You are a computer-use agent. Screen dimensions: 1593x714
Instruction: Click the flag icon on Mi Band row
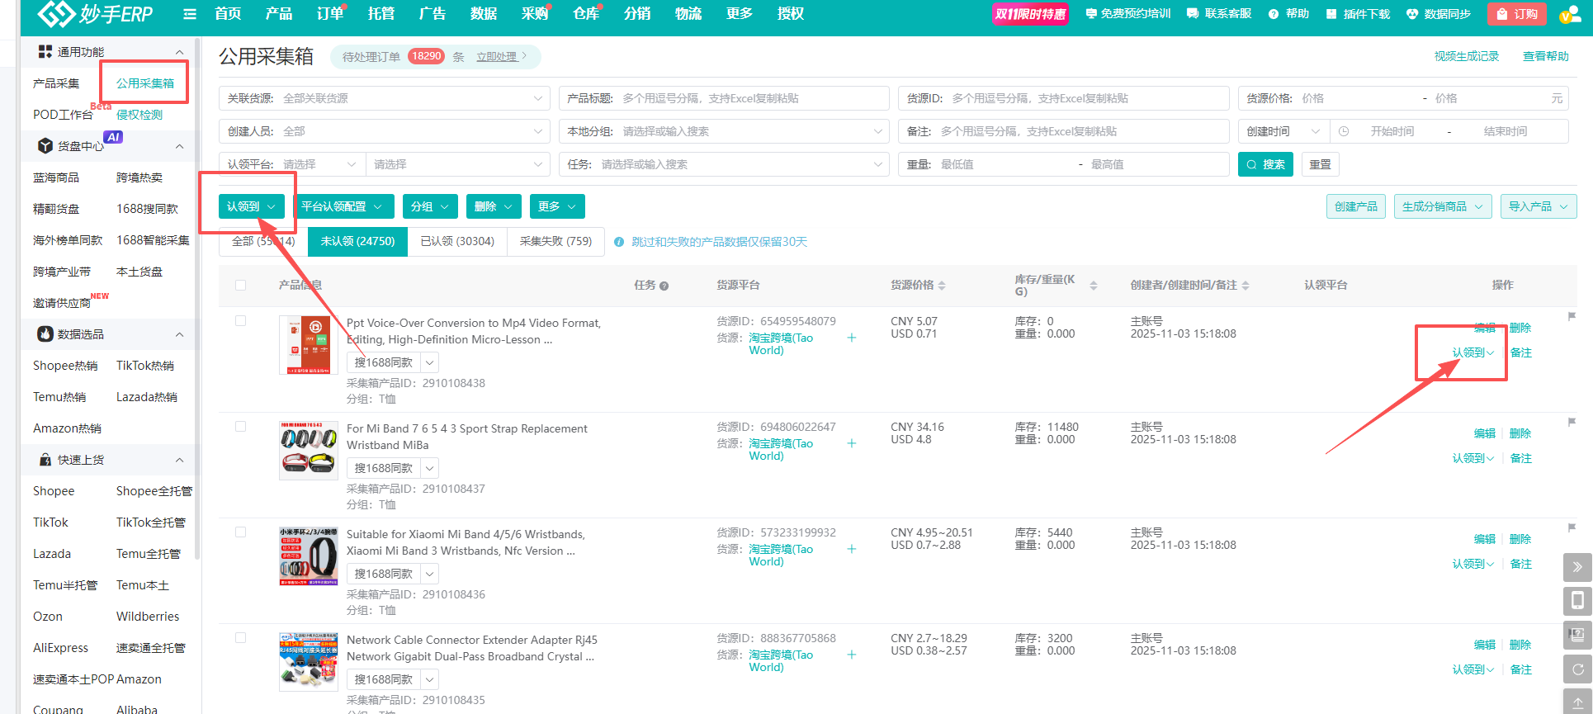[x=1572, y=422]
